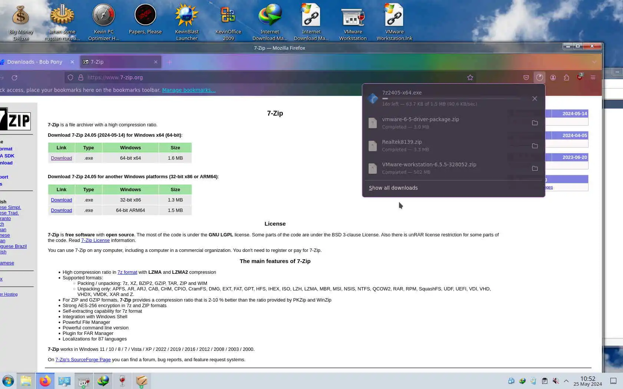Open the package box icon on the taskbar
The image size is (623, 389).
(x=142, y=381)
